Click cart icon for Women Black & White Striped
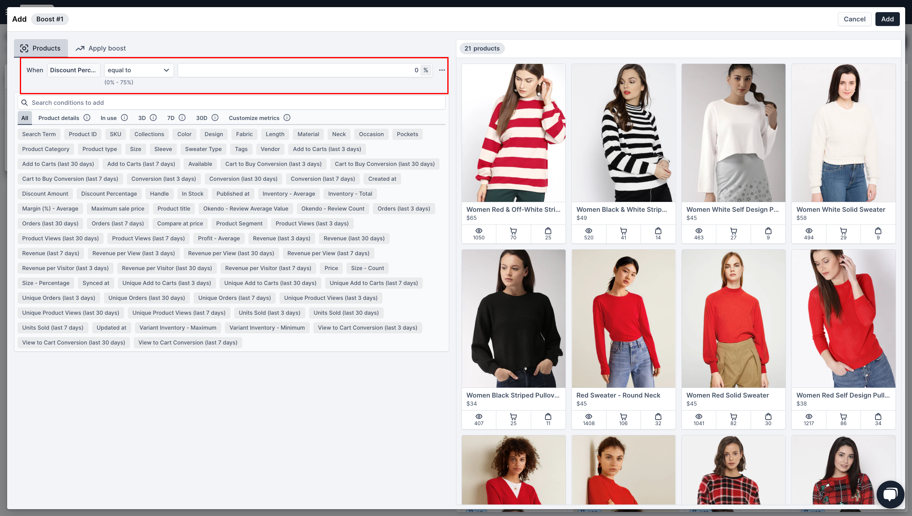The image size is (912, 516). pos(624,231)
